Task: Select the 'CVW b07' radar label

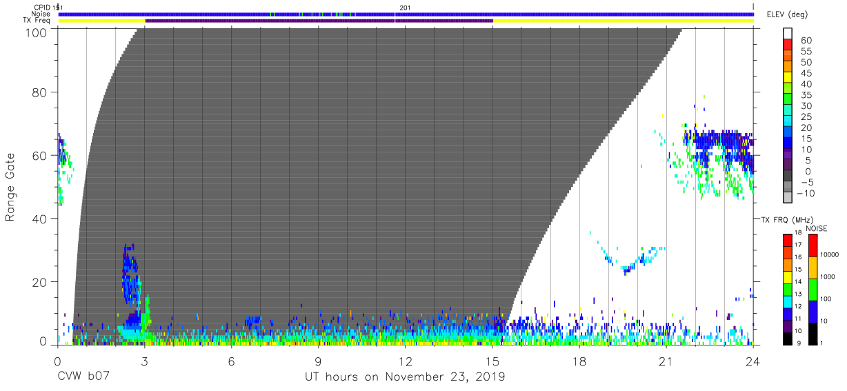Action: point(84,377)
